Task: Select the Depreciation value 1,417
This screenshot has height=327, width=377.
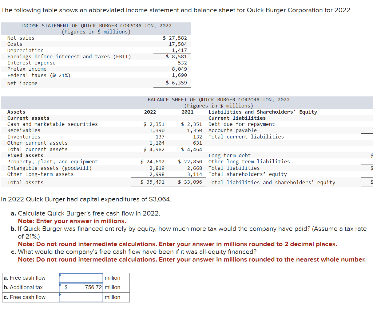Action: point(179,50)
